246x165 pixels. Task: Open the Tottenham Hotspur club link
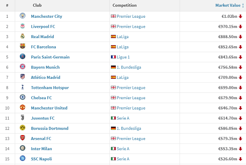[x=50, y=88]
